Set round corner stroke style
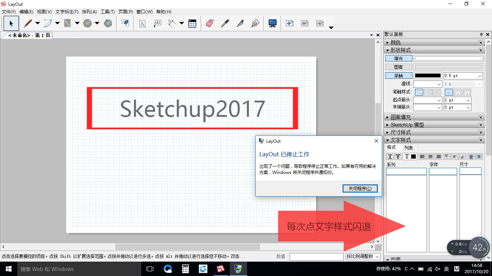Image resolution: width=492 pixels, height=276 pixels. point(428,92)
